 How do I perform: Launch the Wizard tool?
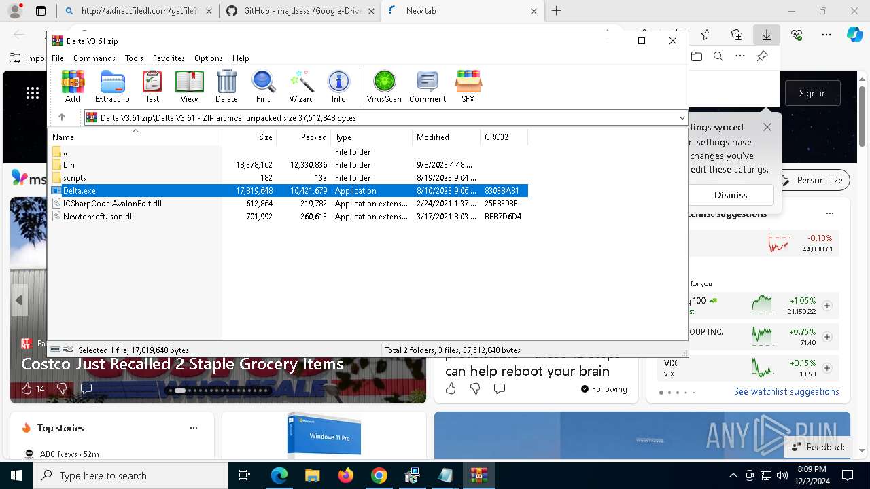(x=301, y=86)
